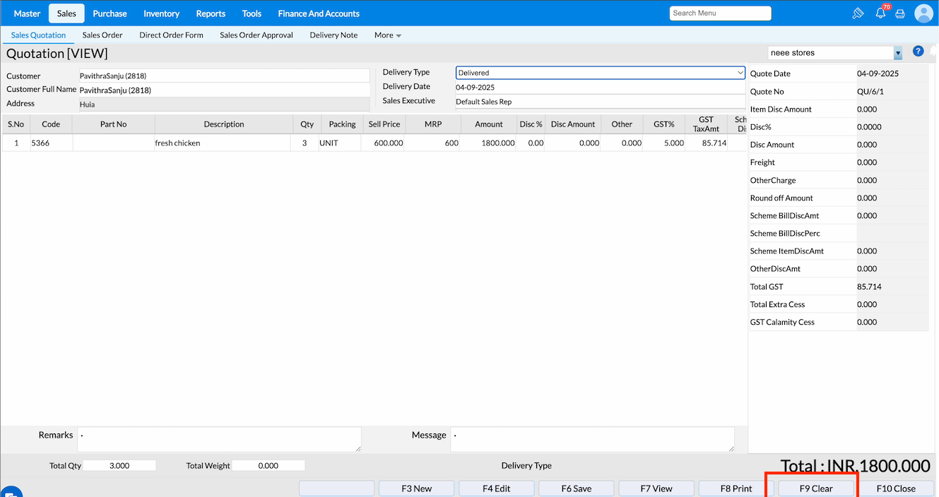Screen dimensions: 939x497
Task: Go to the Delivery Note tab
Action: [333, 35]
